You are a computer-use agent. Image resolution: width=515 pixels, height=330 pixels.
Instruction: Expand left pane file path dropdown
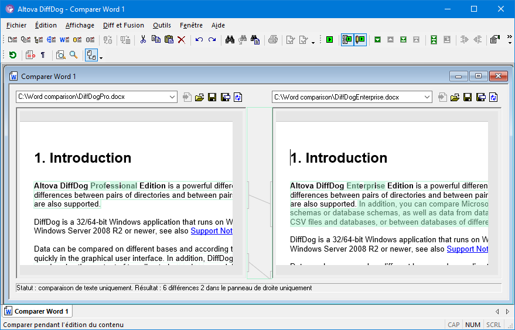[x=172, y=97]
